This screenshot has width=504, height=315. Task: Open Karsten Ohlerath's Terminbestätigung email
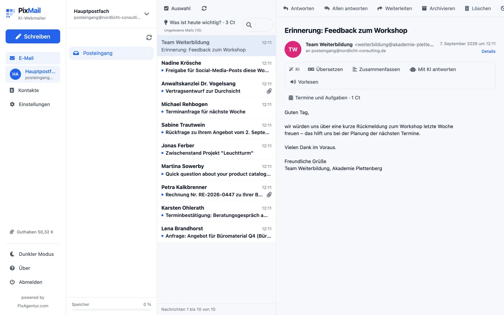coord(216,211)
